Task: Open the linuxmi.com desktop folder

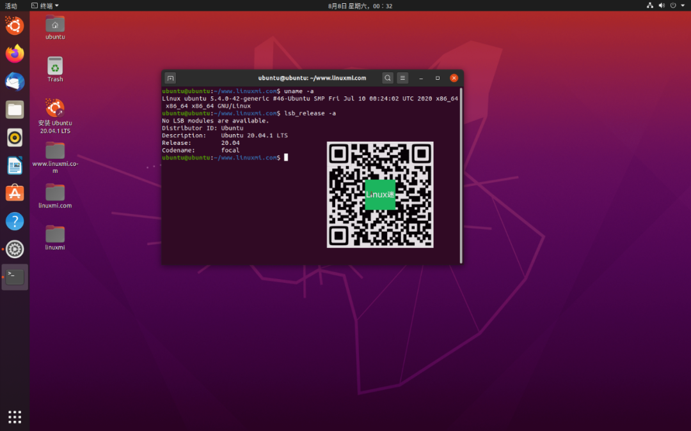Action: click(x=55, y=196)
